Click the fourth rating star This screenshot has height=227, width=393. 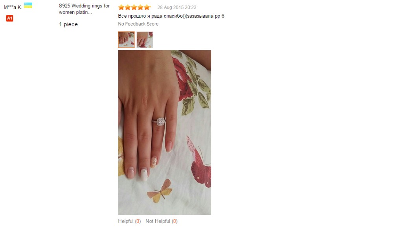141,7
